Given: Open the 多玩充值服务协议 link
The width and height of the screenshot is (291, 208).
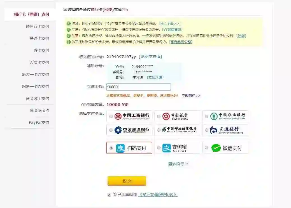Looking at the screenshot, I should click(x=158, y=195).
